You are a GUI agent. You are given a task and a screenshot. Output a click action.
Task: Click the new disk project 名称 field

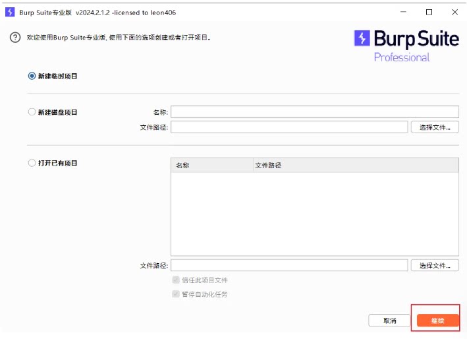point(314,112)
